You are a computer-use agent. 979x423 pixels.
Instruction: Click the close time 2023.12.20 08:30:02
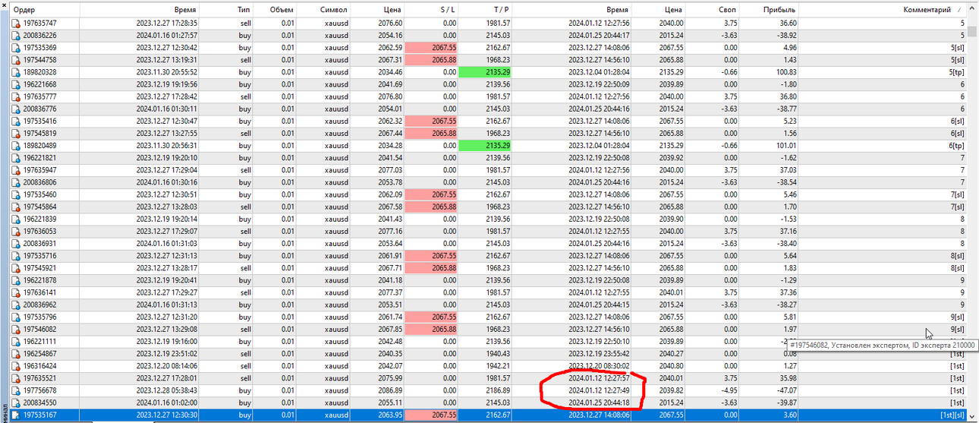(x=599, y=365)
